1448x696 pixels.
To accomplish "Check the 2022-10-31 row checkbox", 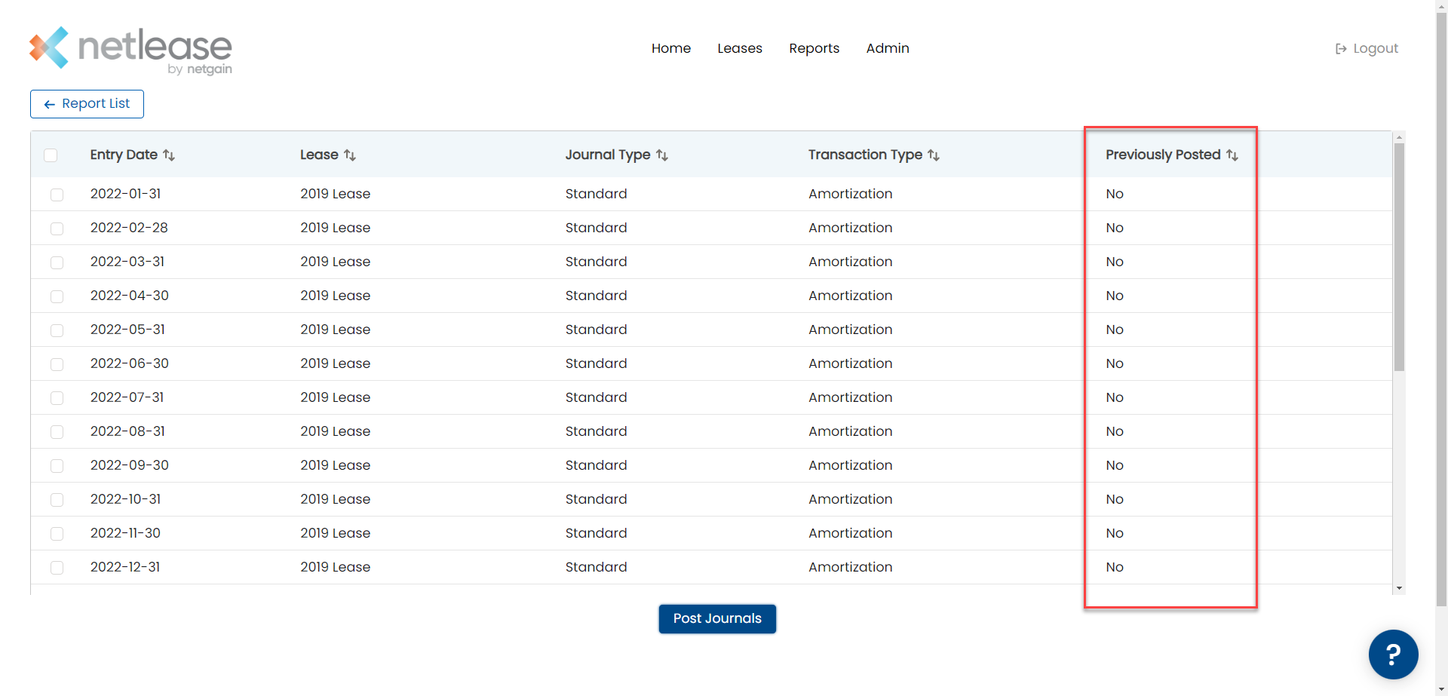I will 57,500.
